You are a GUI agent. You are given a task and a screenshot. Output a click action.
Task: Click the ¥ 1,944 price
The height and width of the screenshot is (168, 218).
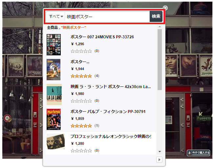point(77,69)
